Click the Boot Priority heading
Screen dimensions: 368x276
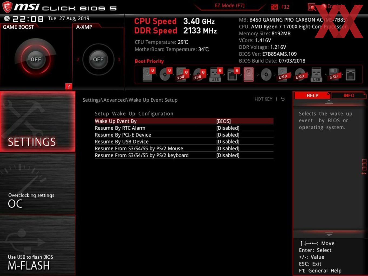149,61
